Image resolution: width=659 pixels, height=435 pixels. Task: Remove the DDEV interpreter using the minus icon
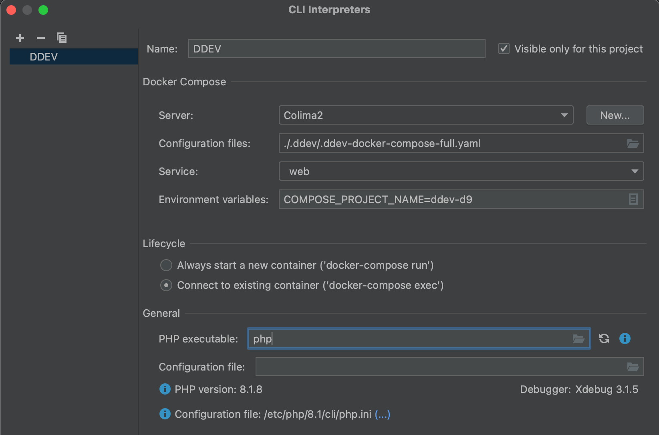[40, 38]
